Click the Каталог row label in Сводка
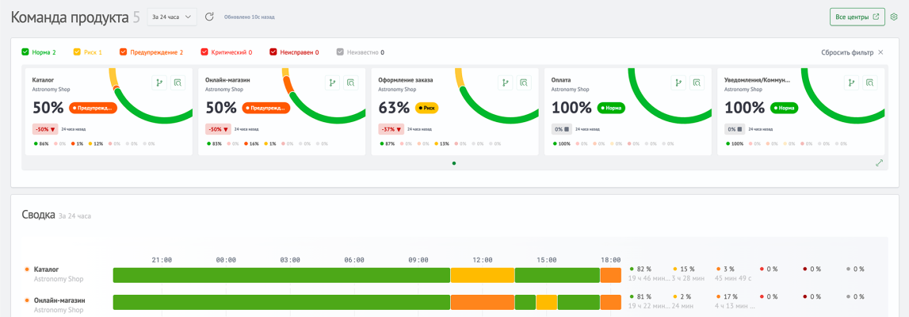 pos(47,269)
